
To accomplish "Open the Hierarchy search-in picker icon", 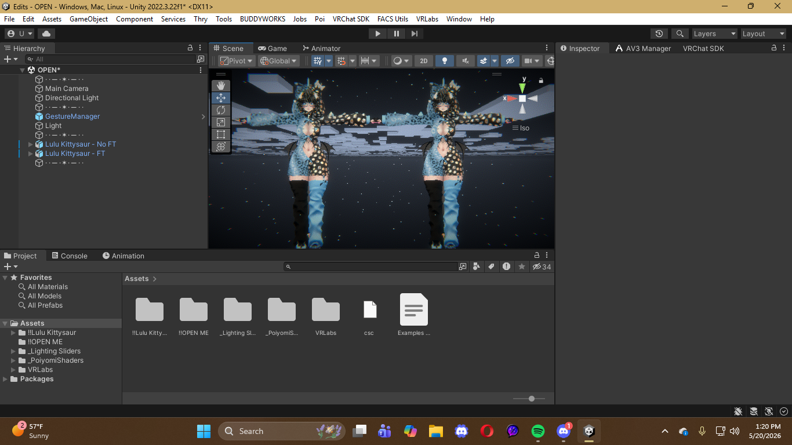I will point(201,59).
